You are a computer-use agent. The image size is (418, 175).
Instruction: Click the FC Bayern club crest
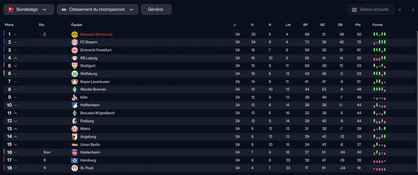(74, 42)
